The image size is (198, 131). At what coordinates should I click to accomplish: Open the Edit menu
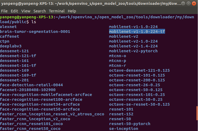click(14, 11)
